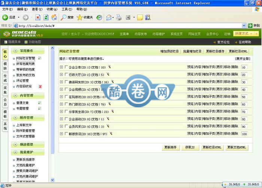Viewport: 262px width, 188px height.
Task: Click the sort order field showing 10
Action: (x=244, y=67)
